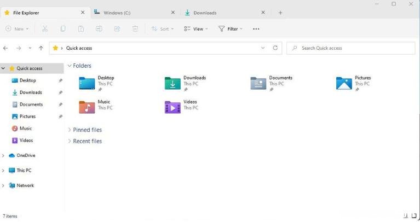Go back with the left arrow button
Viewport: 420px width, 222px height.
pos(5,48)
